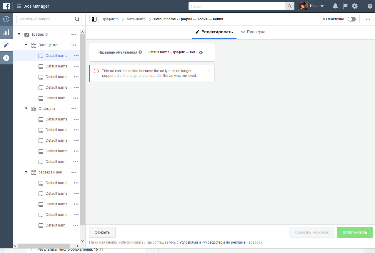Switch to the Редактировать tab
375x253 pixels.
(214, 32)
